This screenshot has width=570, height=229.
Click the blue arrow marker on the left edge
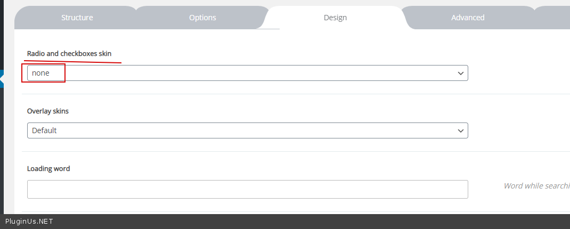tap(2, 79)
